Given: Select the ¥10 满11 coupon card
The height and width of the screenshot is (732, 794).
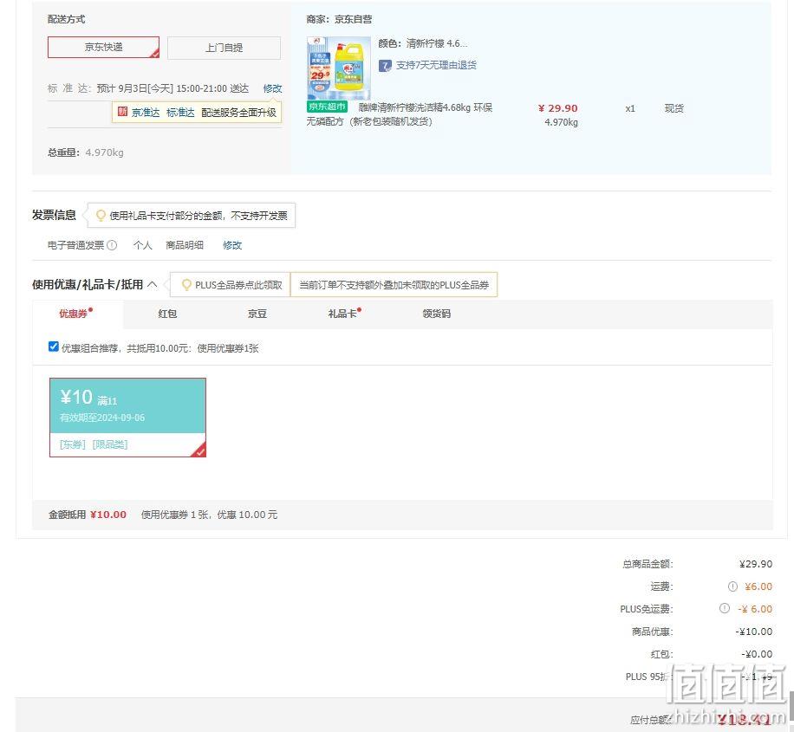Looking at the screenshot, I should (127, 418).
